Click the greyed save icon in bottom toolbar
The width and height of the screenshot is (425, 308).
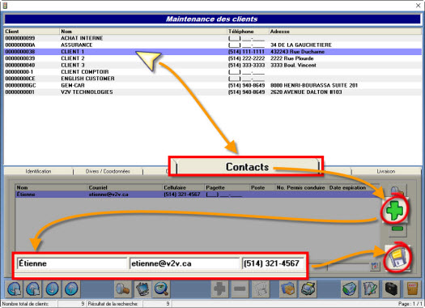pyautogui.click(x=260, y=289)
